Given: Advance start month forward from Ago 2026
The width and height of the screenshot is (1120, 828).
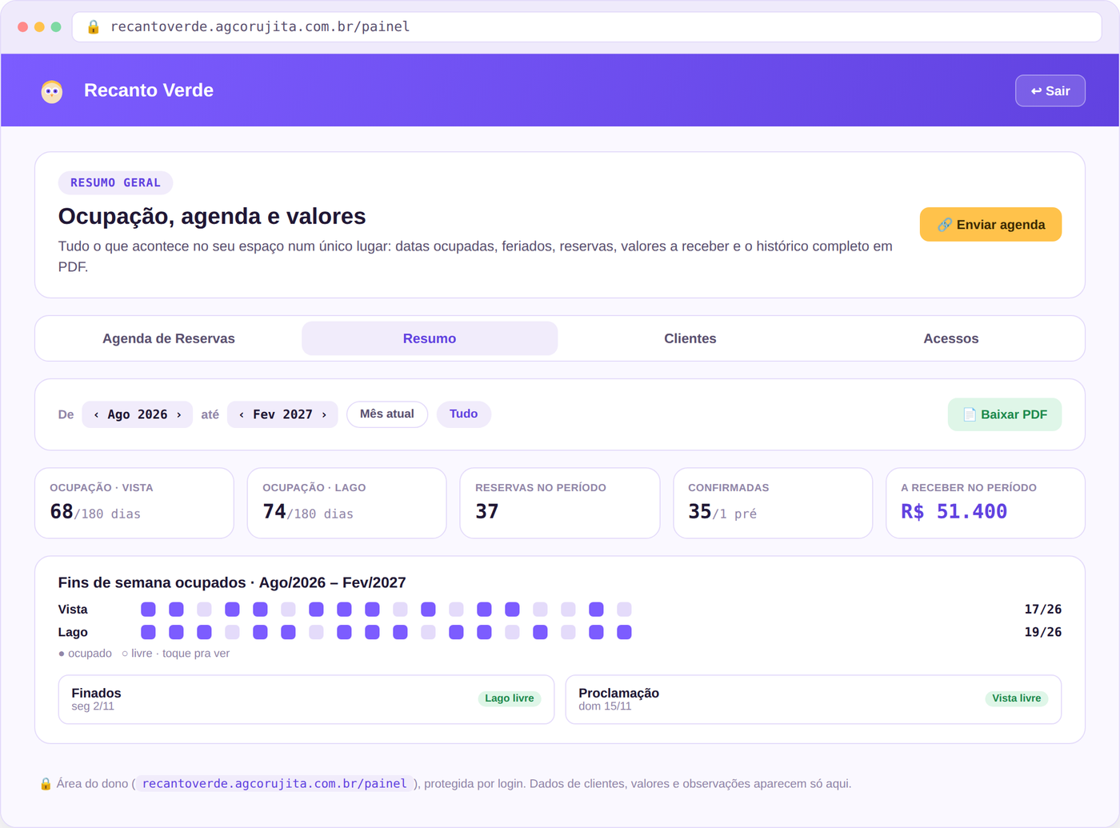Looking at the screenshot, I should point(179,414).
